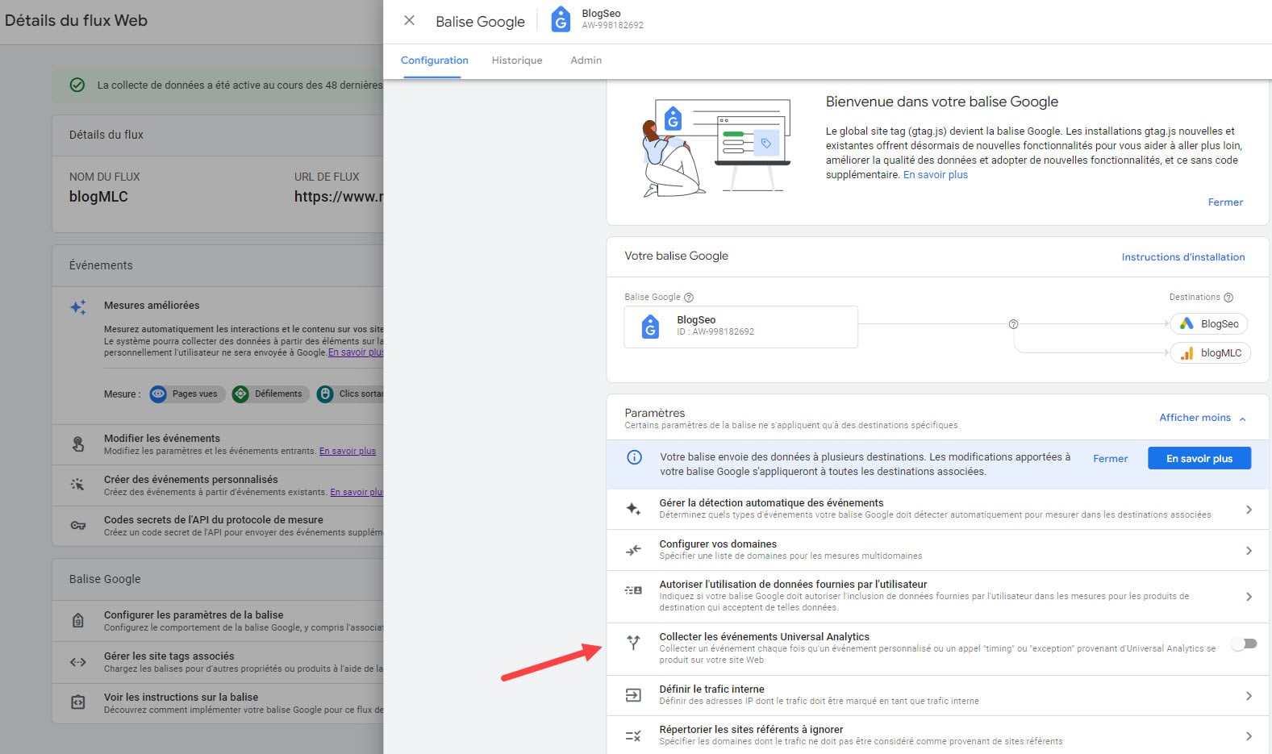Image resolution: width=1272 pixels, height=754 pixels.
Task: Click the green check icon in data collection banner
Action: tap(77, 85)
